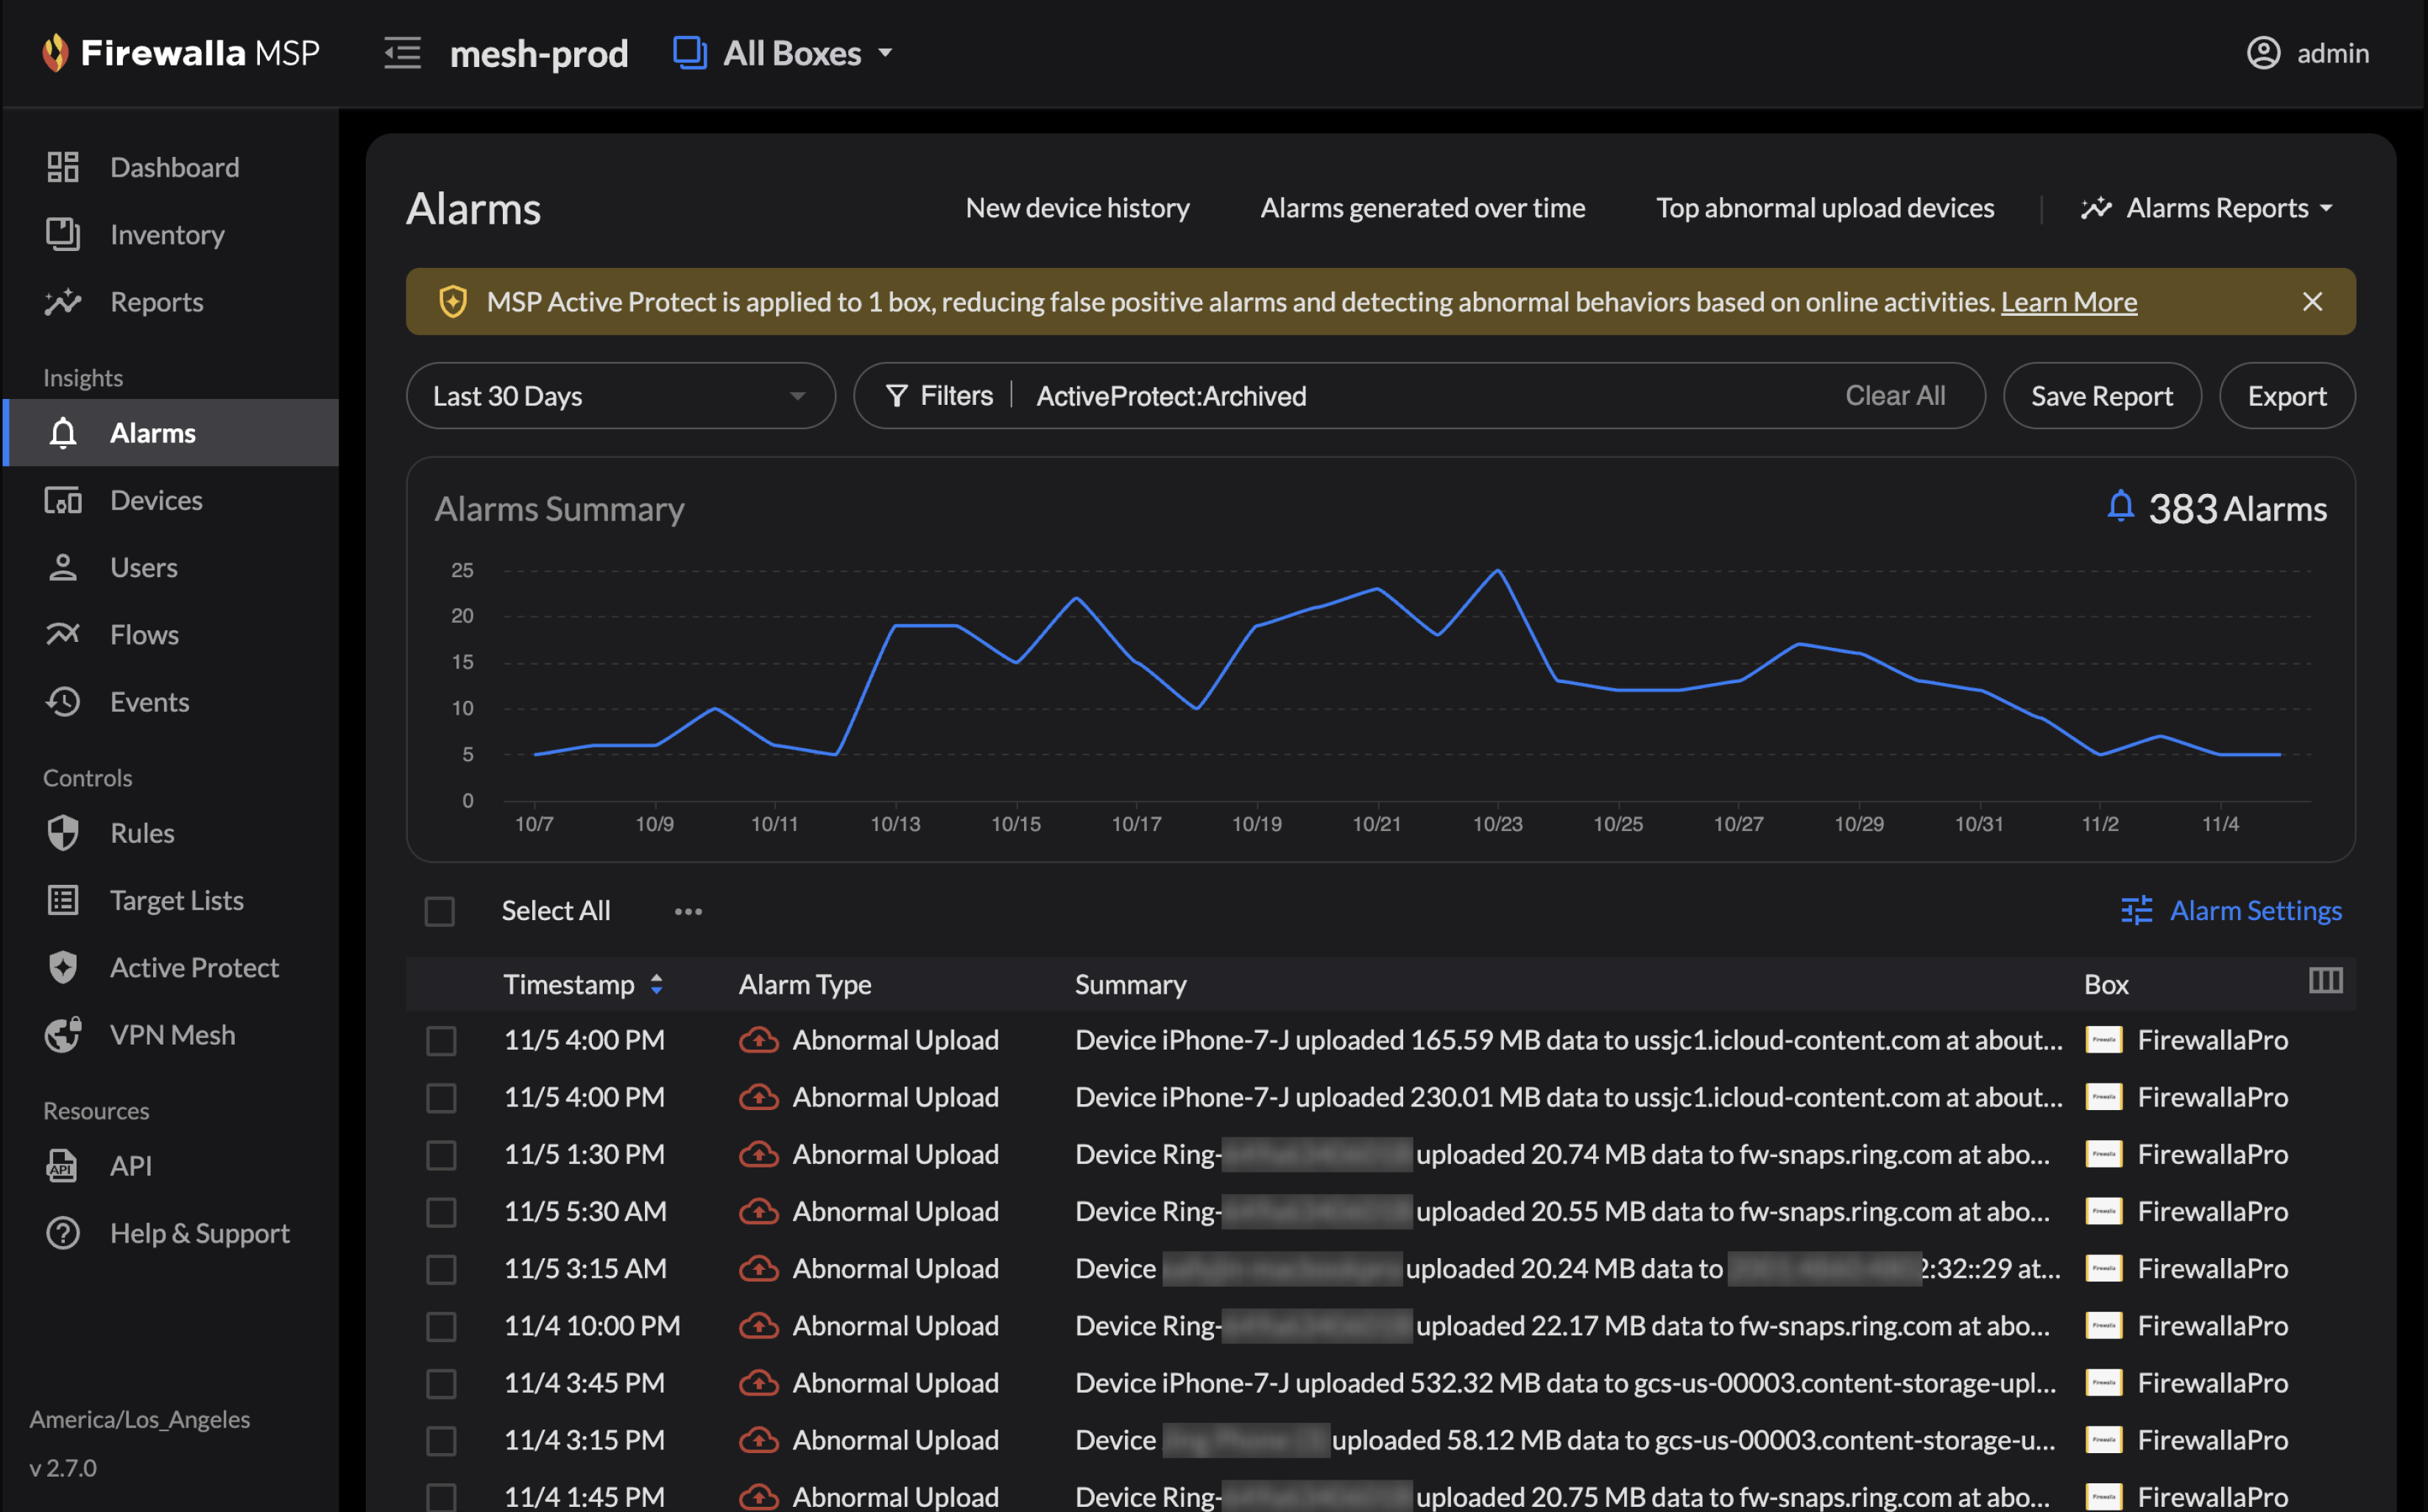Click the Firewalla flame logo
The width and height of the screenshot is (2428, 1512).
pyautogui.click(x=55, y=52)
